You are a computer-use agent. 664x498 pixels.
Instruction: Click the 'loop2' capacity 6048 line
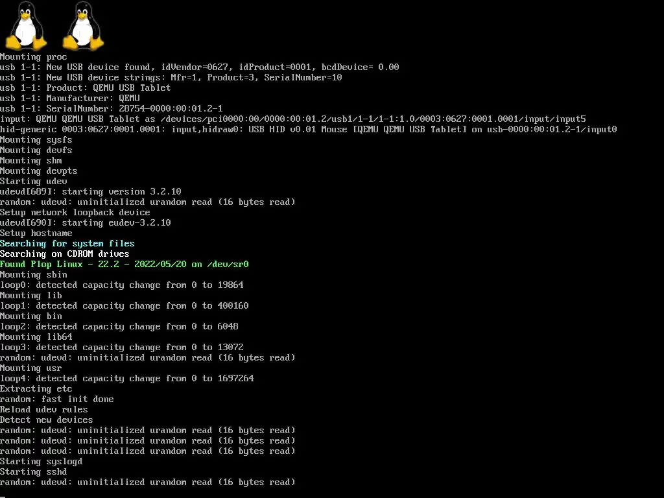pyautogui.click(x=119, y=327)
